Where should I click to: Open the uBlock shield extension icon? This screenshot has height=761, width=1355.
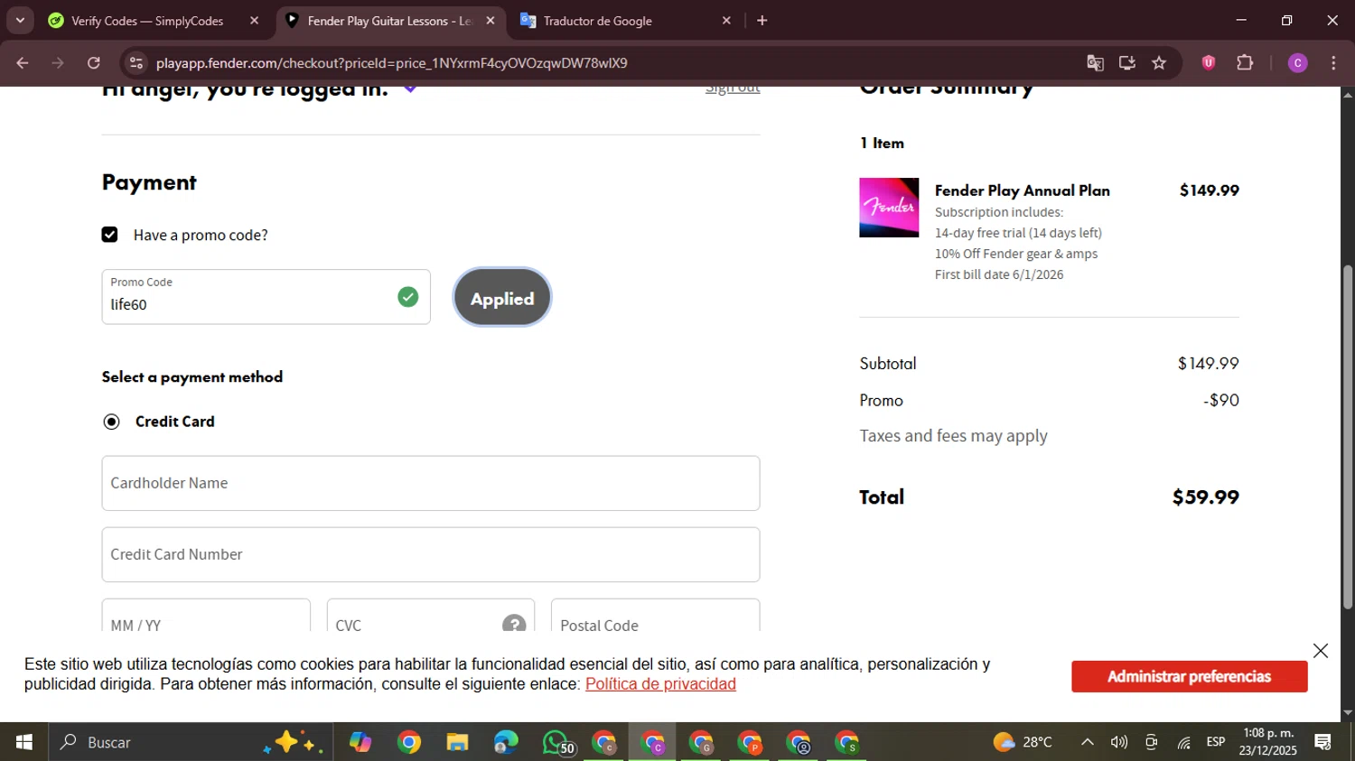click(x=1209, y=63)
